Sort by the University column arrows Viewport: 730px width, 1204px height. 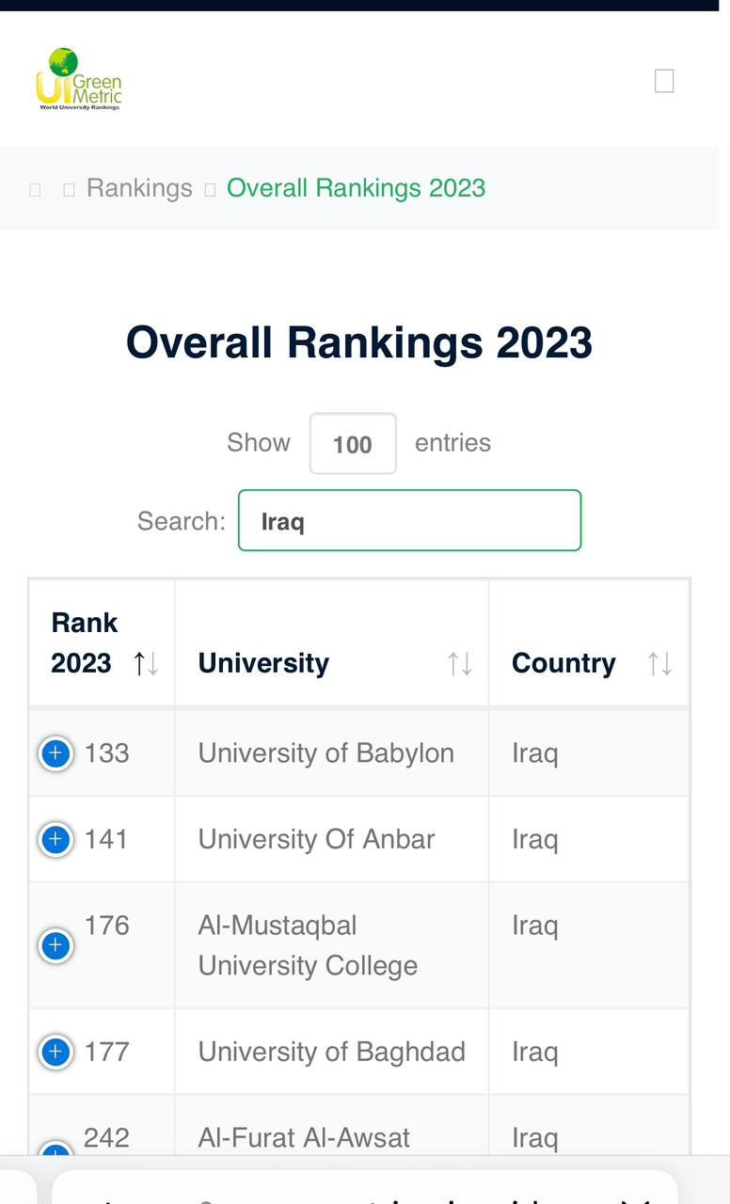(x=459, y=664)
